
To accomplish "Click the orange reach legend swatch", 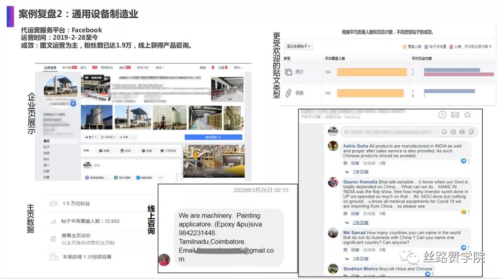I will pyautogui.click(x=405, y=46).
